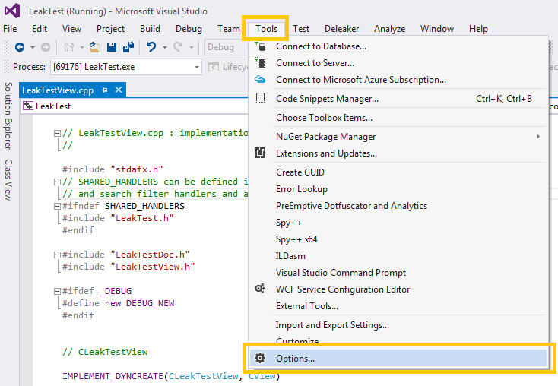Click the Connect to Server icon
The height and width of the screenshot is (386, 558).
point(260,63)
